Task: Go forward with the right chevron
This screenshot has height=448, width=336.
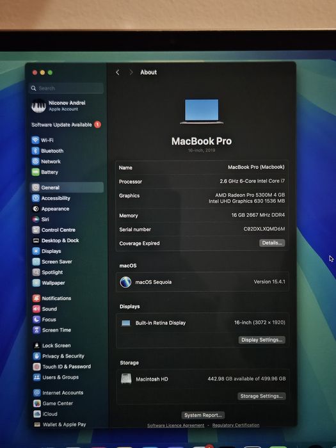Action: [131, 72]
